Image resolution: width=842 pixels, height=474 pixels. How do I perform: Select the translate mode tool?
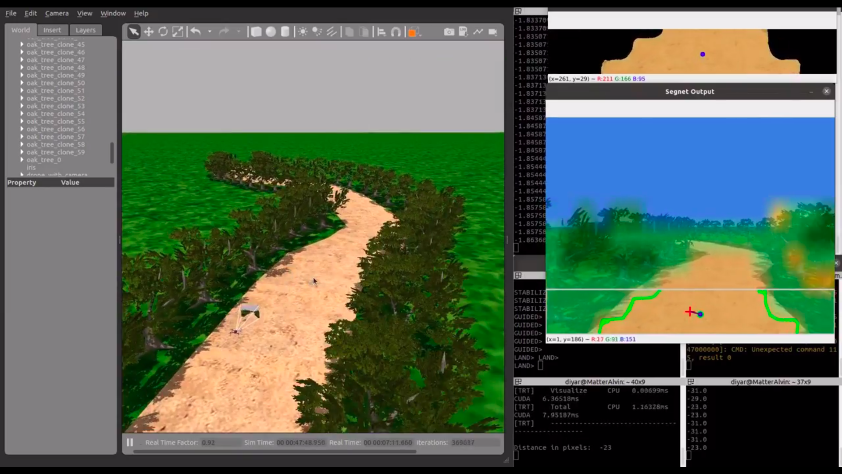pyautogui.click(x=149, y=32)
